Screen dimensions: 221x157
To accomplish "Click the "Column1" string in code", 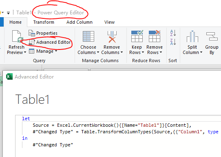I will point(190,132).
